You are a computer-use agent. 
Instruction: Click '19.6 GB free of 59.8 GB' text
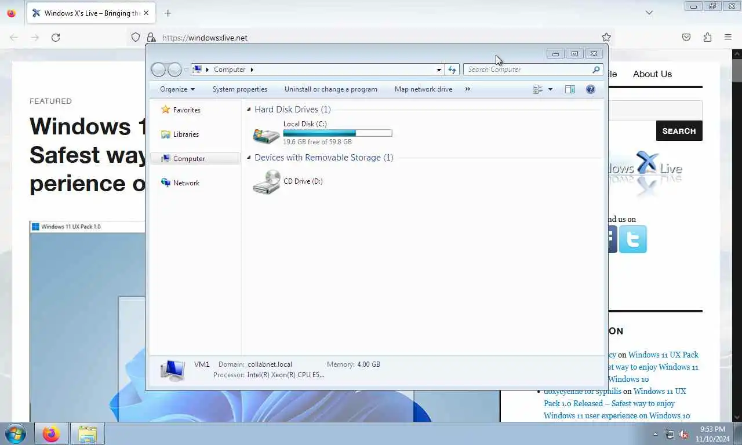click(x=318, y=142)
